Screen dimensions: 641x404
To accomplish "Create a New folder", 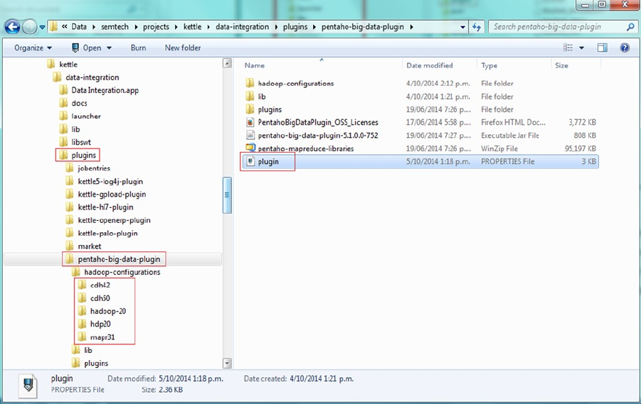I will (x=183, y=48).
